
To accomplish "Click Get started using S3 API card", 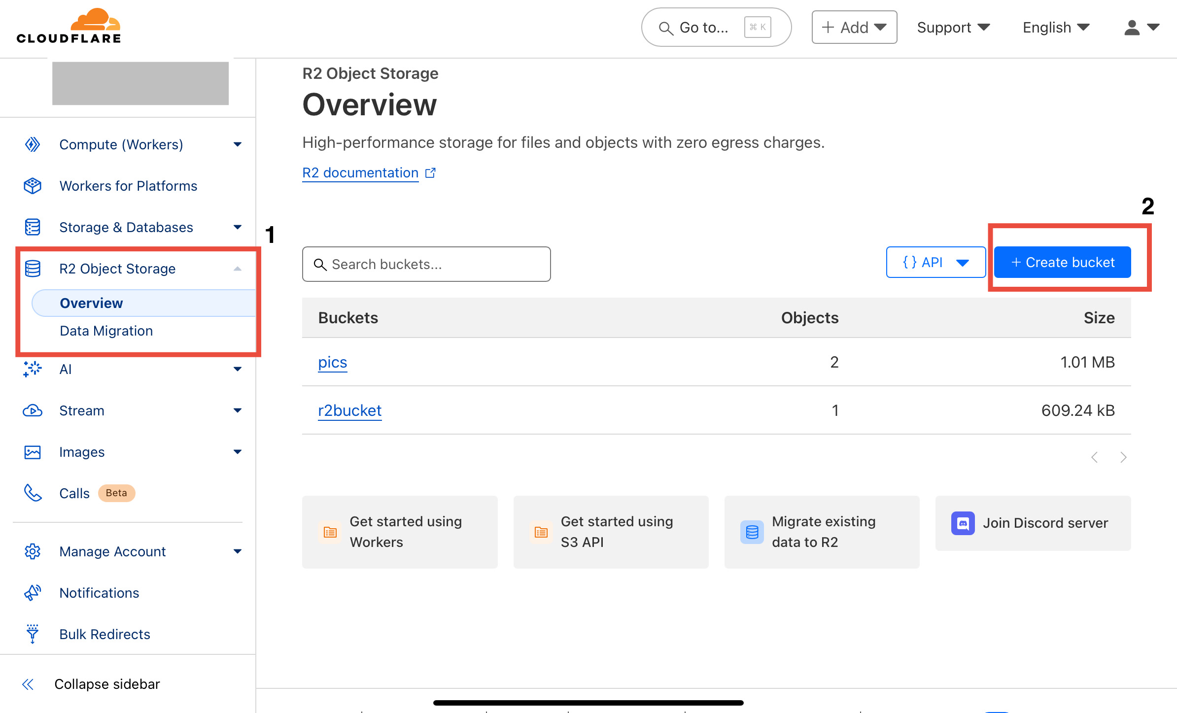I will [611, 532].
